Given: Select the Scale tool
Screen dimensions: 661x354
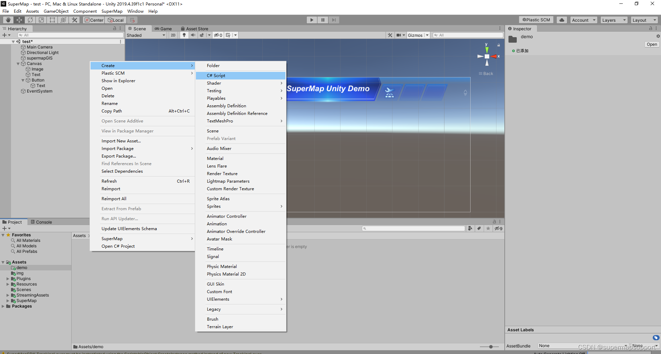Looking at the screenshot, I should (41, 20).
